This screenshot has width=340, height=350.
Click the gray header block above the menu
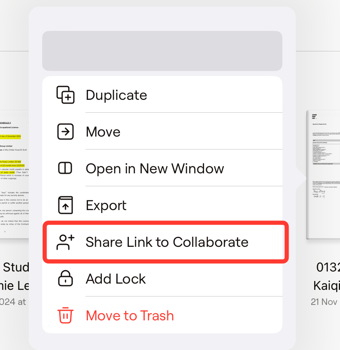tap(162, 51)
